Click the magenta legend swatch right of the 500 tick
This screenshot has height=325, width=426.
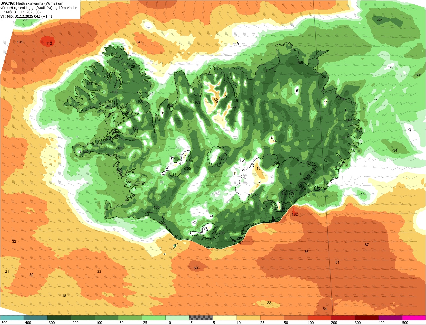coord(414,318)
